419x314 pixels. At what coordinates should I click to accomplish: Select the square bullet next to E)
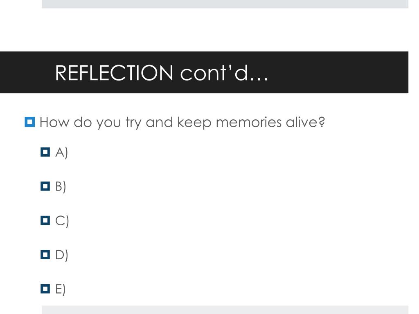45,289
